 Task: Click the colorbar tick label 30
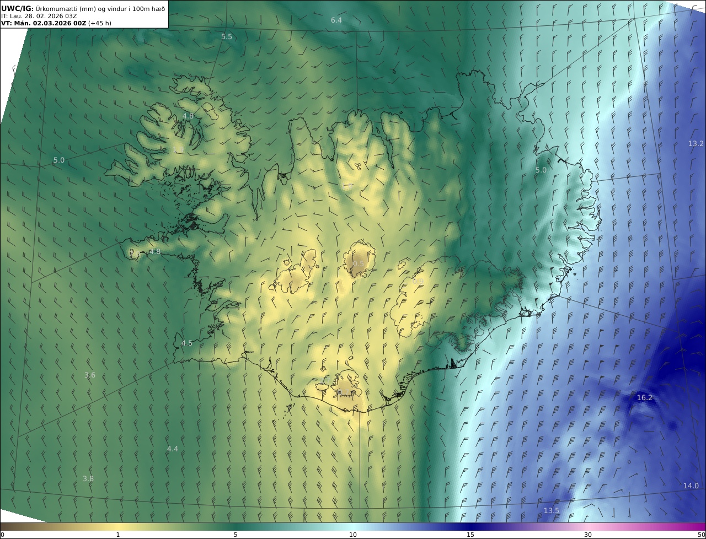click(588, 535)
